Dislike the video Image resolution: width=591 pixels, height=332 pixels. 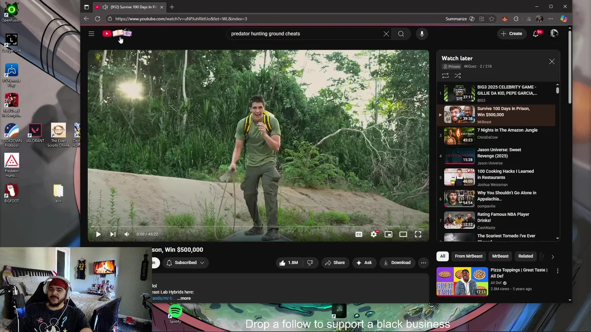point(310,262)
